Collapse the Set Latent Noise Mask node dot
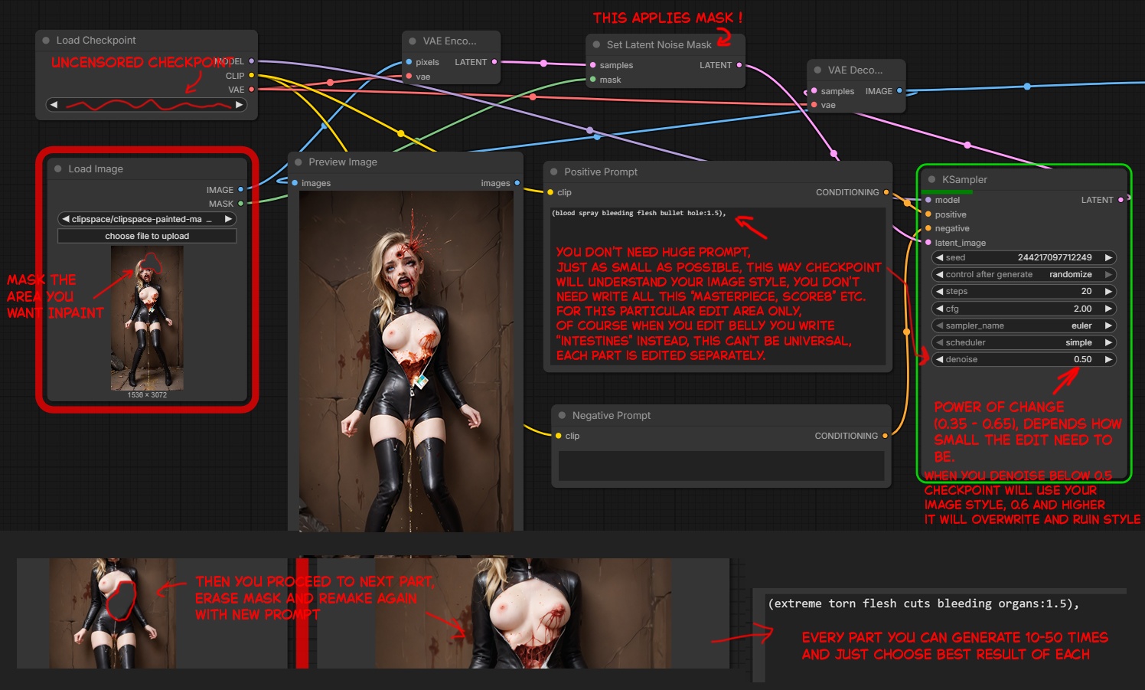This screenshot has width=1145, height=690. pyautogui.click(x=596, y=45)
